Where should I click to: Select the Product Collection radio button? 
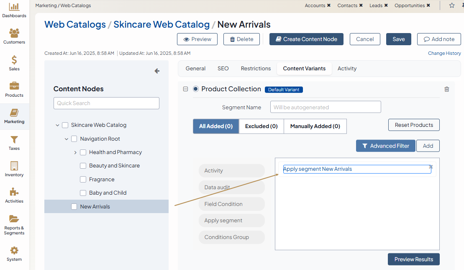coord(196,89)
